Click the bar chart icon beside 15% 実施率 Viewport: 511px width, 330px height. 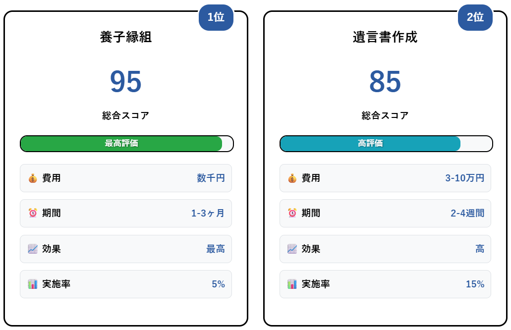(292, 284)
